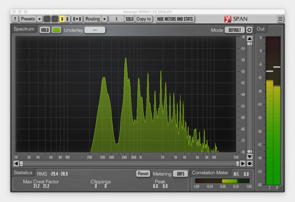Toggle HOLD on the spectrum display

pos(44,30)
